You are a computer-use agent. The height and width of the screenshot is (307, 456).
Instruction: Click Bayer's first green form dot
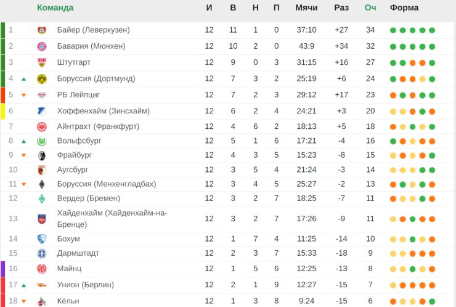click(x=393, y=30)
